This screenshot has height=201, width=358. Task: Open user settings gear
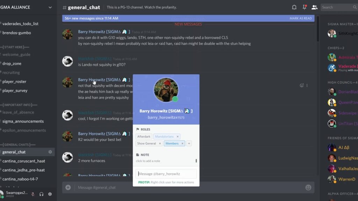50,194
